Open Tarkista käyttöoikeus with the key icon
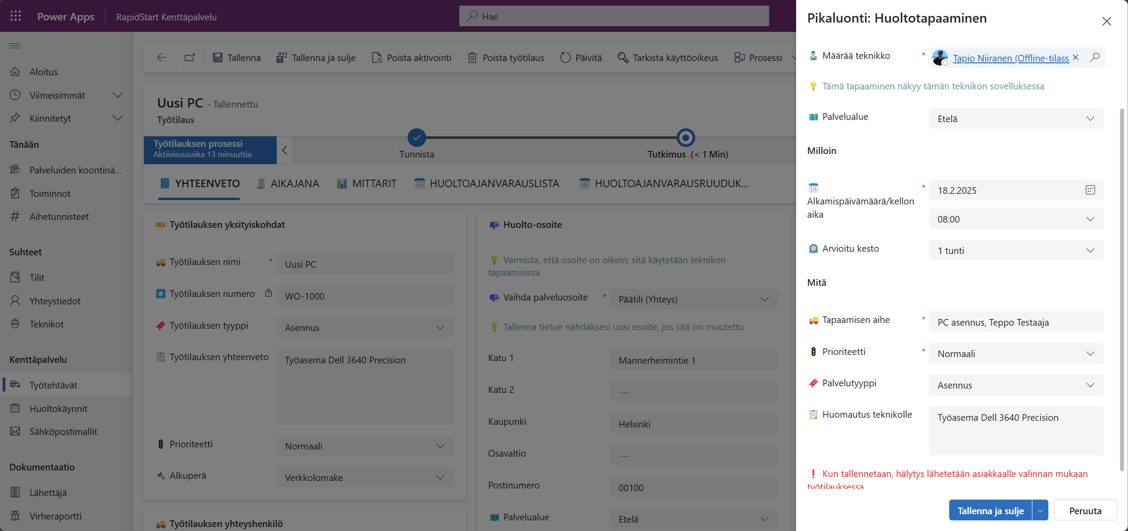 coord(623,57)
